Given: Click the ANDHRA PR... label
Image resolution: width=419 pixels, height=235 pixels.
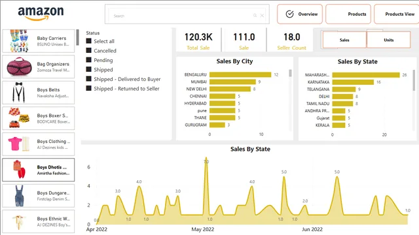Looking at the screenshot, I should pyautogui.click(x=317, y=111).
